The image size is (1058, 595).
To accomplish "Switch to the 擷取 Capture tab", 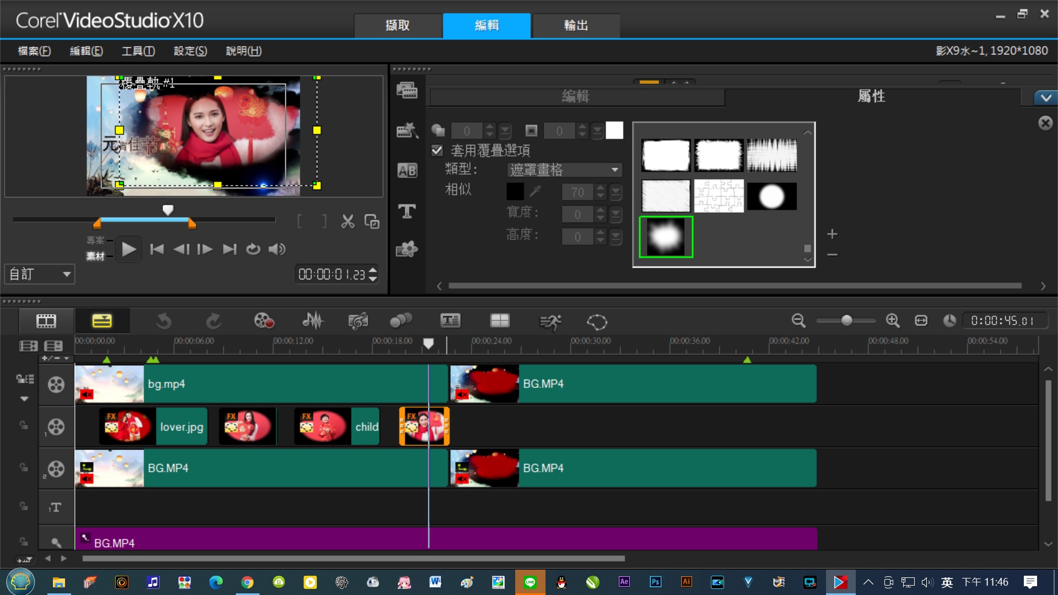I will (397, 25).
